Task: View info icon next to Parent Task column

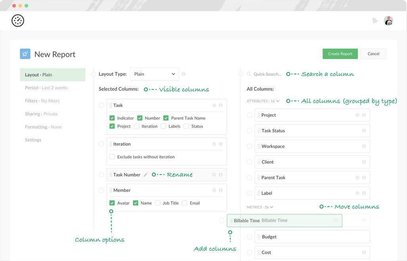Action: pyautogui.click(x=363, y=178)
